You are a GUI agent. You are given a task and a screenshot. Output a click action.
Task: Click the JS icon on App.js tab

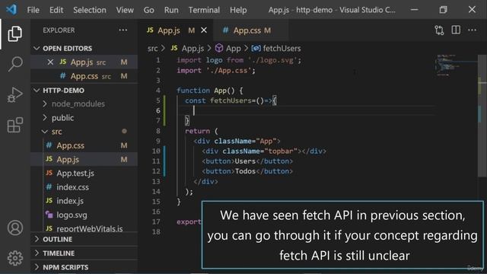[150, 30]
